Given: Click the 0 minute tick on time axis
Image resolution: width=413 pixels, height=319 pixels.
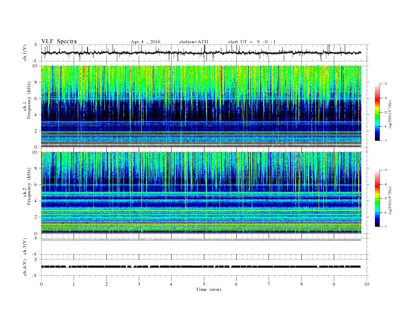Looking at the screenshot, I should click(x=41, y=284).
